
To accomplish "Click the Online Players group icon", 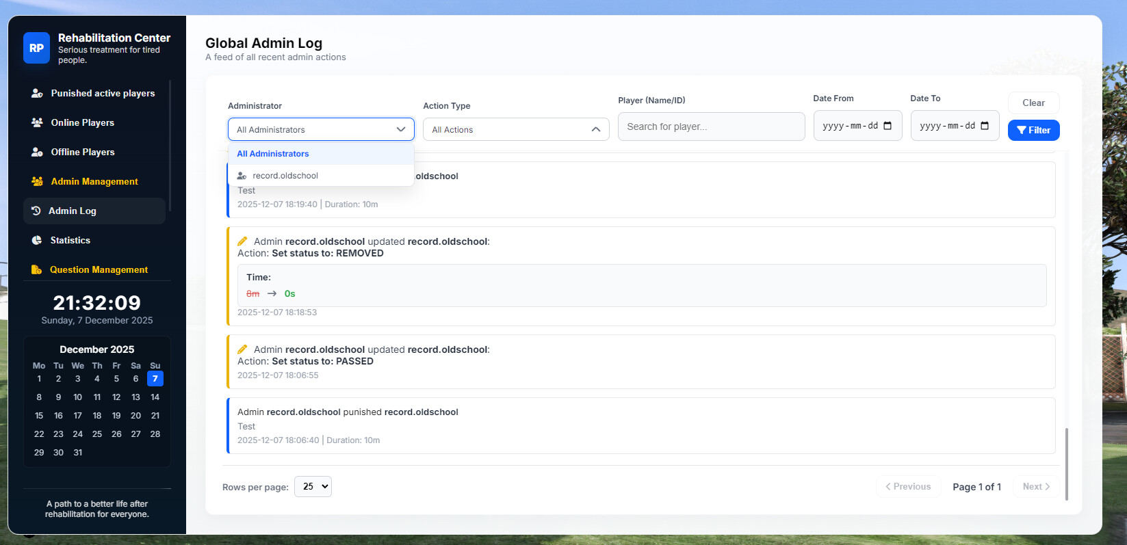I will 37,122.
